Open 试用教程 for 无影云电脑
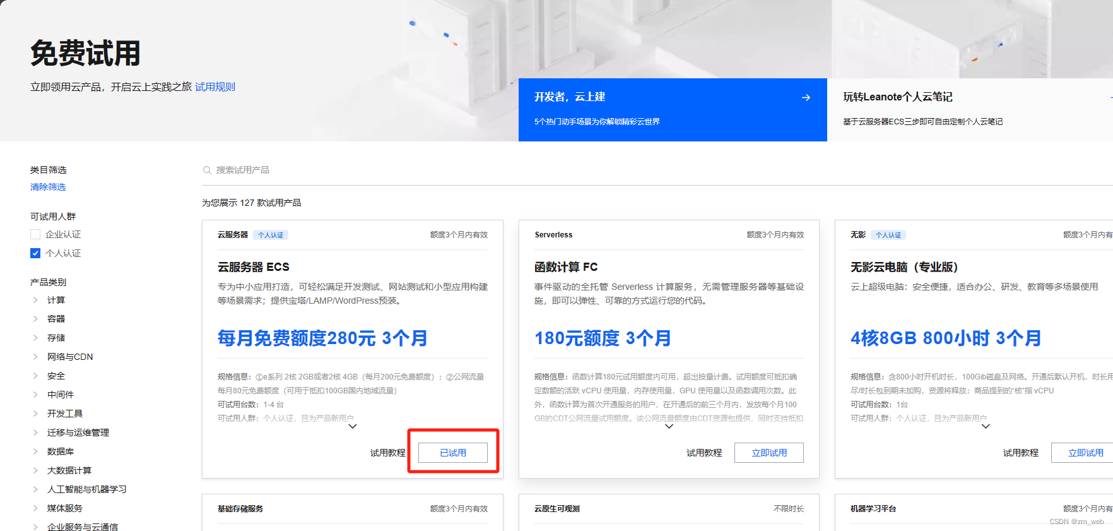 click(1021, 453)
